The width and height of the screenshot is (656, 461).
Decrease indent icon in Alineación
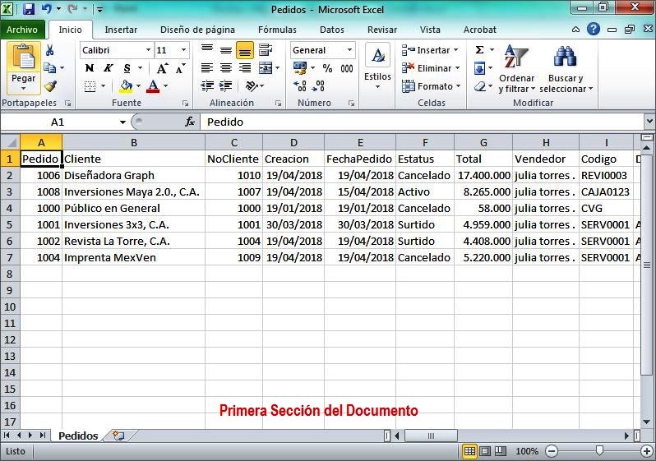pyautogui.click(x=207, y=86)
